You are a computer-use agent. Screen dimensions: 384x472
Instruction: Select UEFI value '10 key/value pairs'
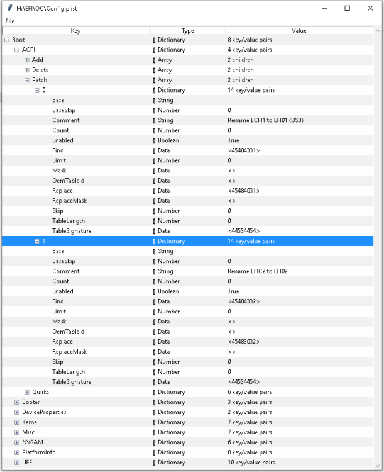(x=251, y=463)
